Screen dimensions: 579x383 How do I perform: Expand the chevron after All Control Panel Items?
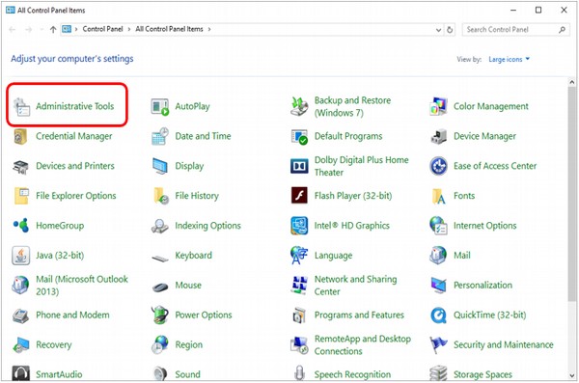(209, 29)
